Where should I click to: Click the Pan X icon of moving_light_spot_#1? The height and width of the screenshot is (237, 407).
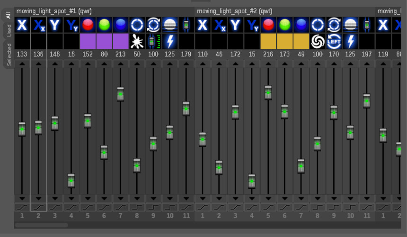click(x=22, y=25)
